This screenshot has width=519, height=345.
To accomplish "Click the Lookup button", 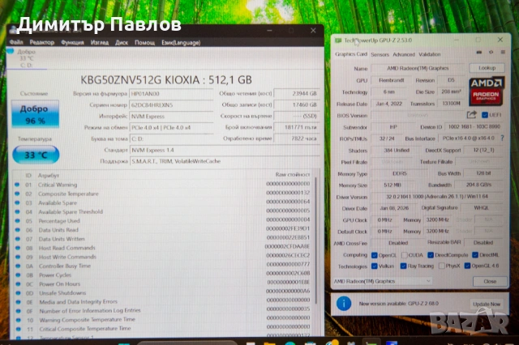I will [x=487, y=68].
